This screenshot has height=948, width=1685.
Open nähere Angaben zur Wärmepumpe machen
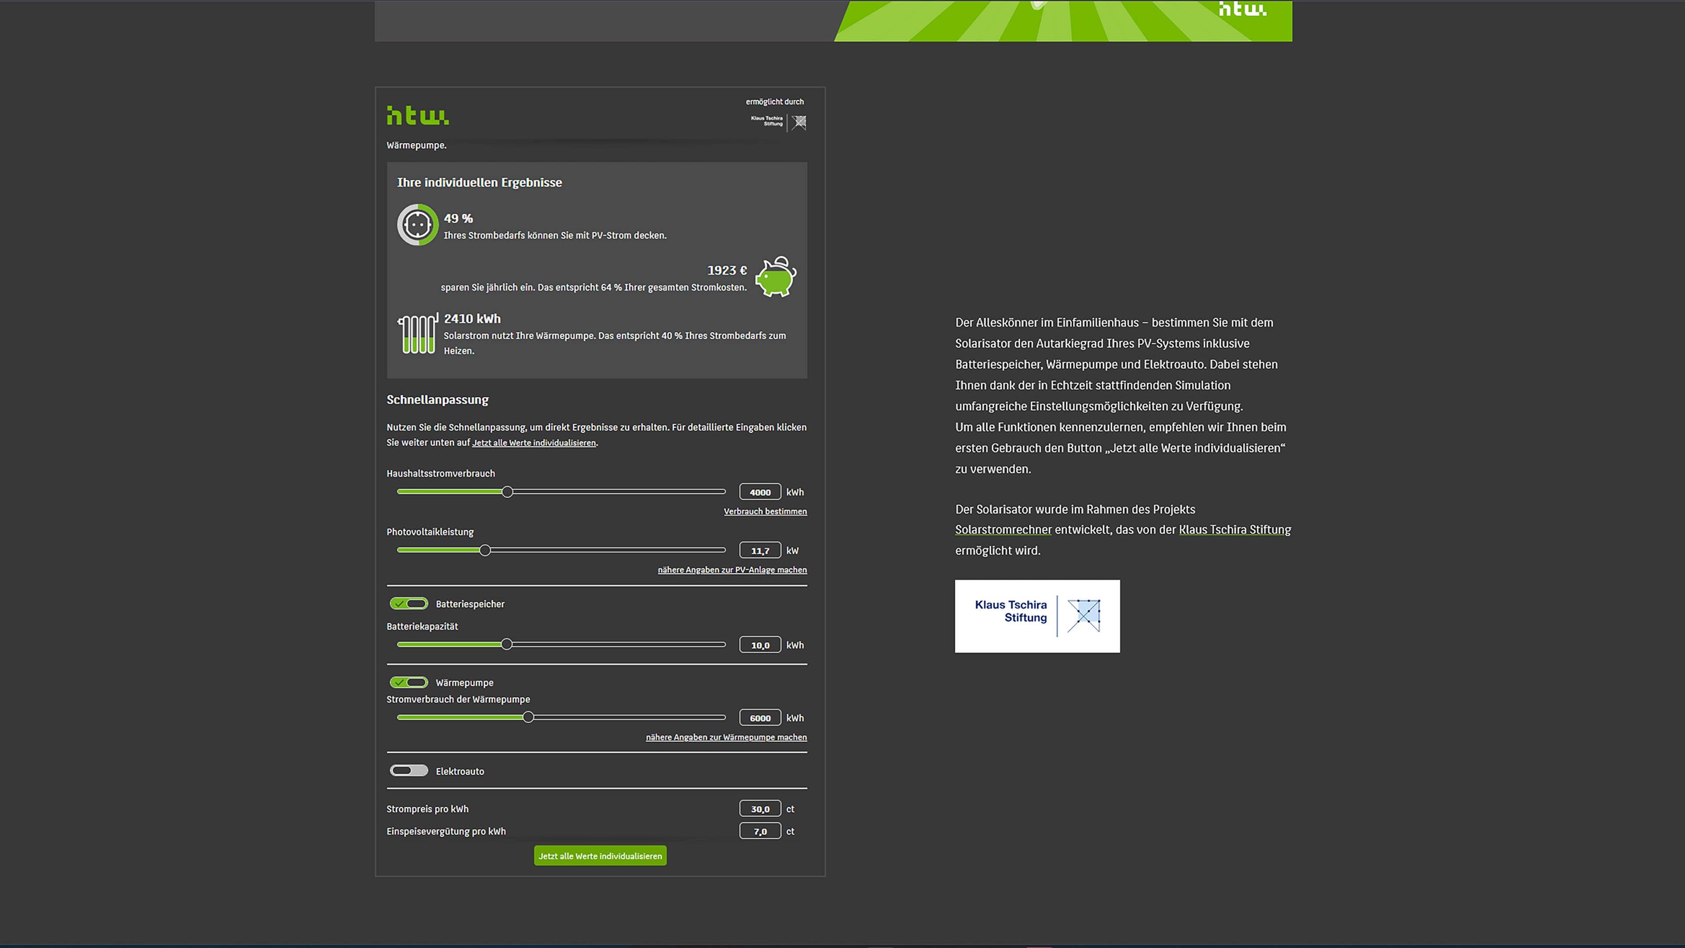[x=726, y=737]
